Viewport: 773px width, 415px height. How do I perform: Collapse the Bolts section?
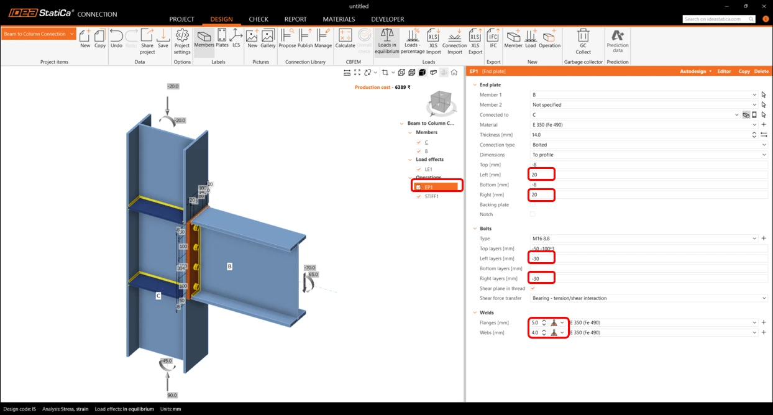tap(475, 229)
